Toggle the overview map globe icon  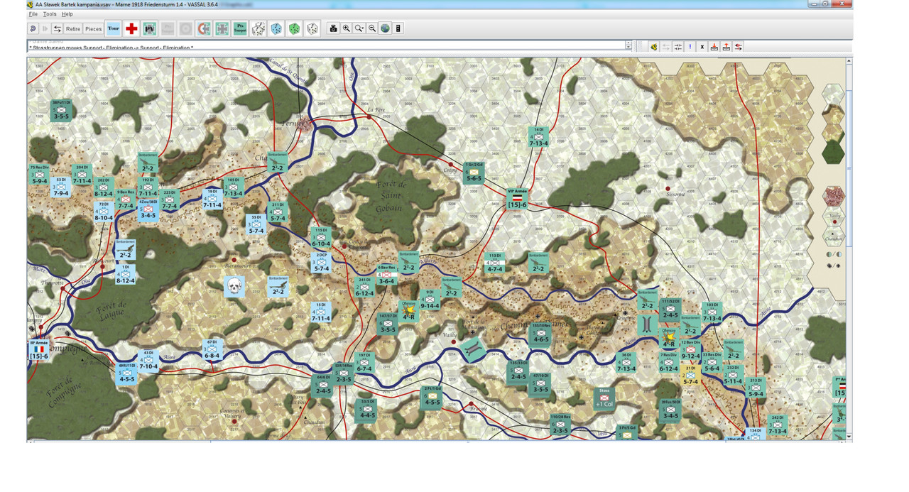pos(385,28)
